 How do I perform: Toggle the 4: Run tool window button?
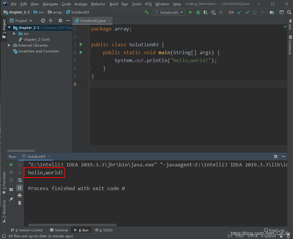coord(81,230)
